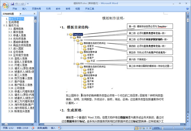Viewport: 191px width, 131px height.
Task: Save document with the floppy disk icon
Action: pos(12,4)
